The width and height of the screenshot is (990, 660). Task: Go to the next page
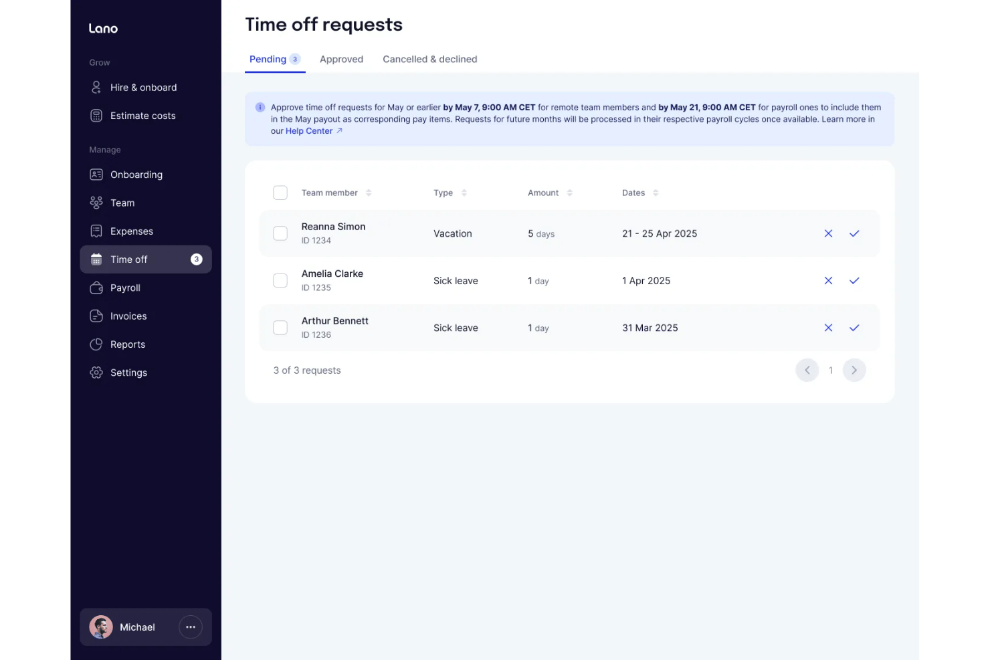[854, 370]
